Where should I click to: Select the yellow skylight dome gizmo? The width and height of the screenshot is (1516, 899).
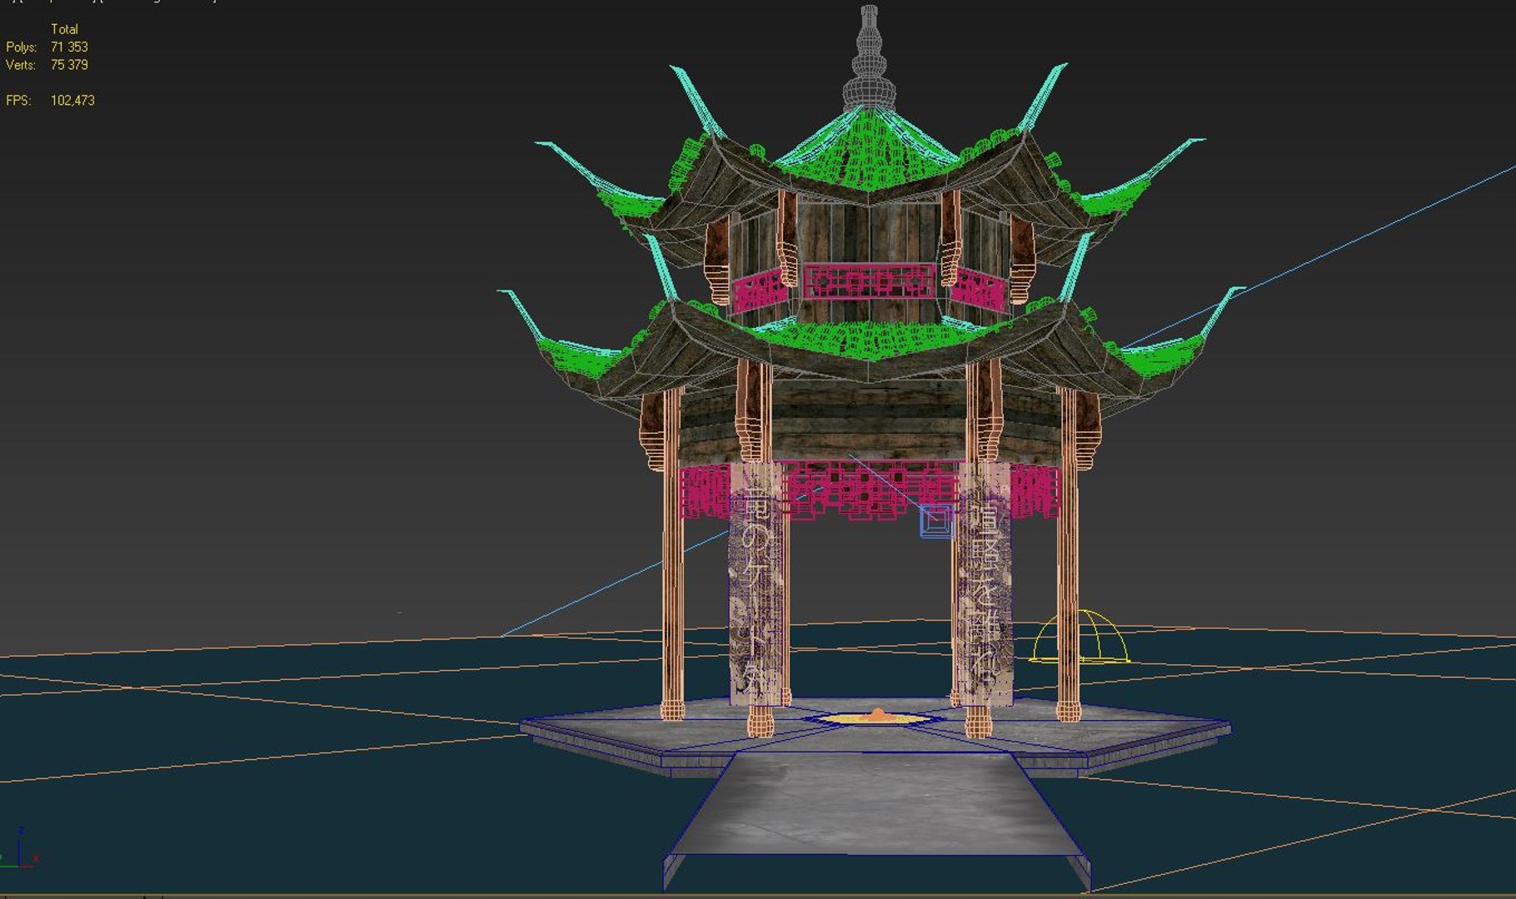pyautogui.click(x=1080, y=637)
